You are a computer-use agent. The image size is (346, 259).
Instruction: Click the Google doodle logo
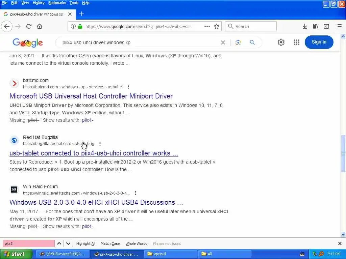(x=28, y=43)
